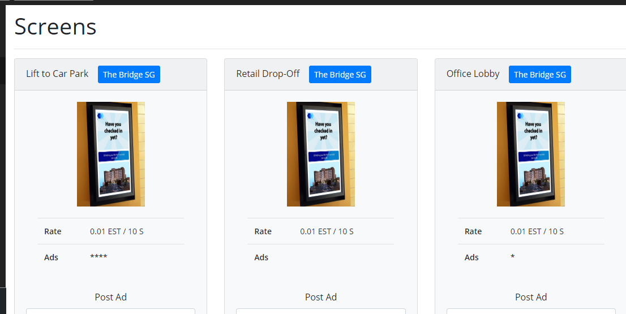
Task: Open the Office Lobby screen thumbnail
Action: pos(530,154)
